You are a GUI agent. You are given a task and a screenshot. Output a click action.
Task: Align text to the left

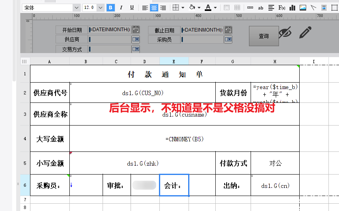(145, 8)
